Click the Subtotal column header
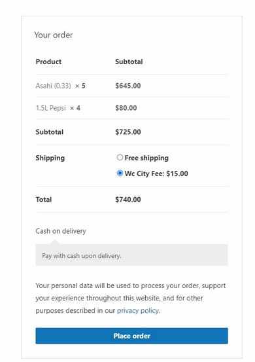The width and height of the screenshot is (255, 362). click(x=129, y=62)
